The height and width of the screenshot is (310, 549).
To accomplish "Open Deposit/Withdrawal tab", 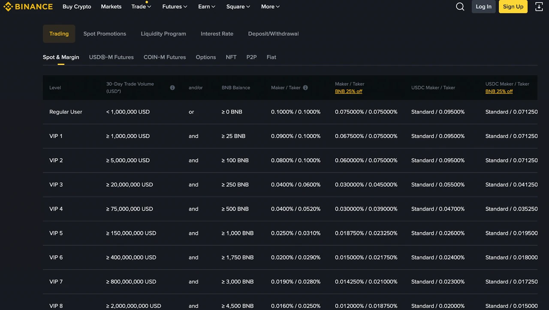I will pyautogui.click(x=273, y=33).
